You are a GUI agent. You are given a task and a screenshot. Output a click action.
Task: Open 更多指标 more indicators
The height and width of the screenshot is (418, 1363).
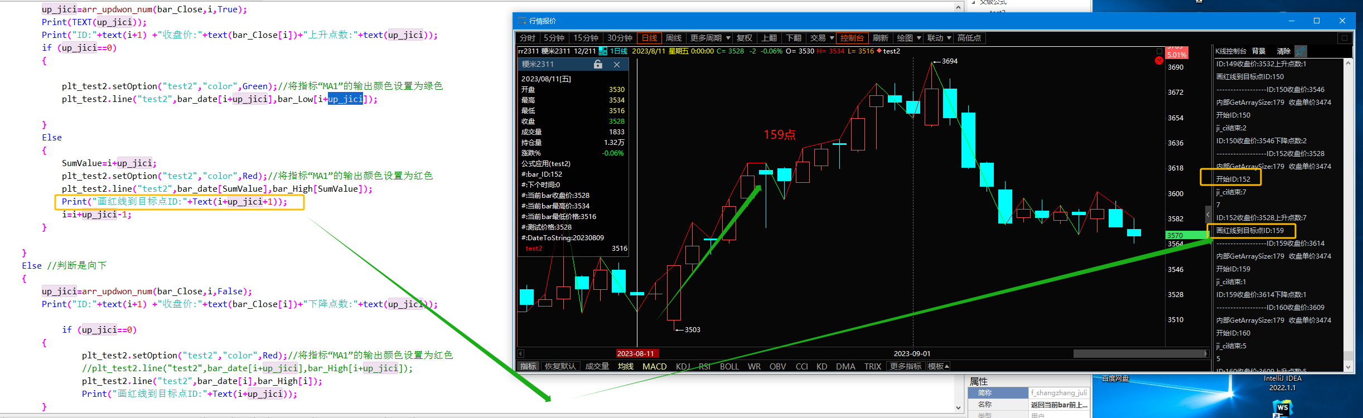click(906, 366)
